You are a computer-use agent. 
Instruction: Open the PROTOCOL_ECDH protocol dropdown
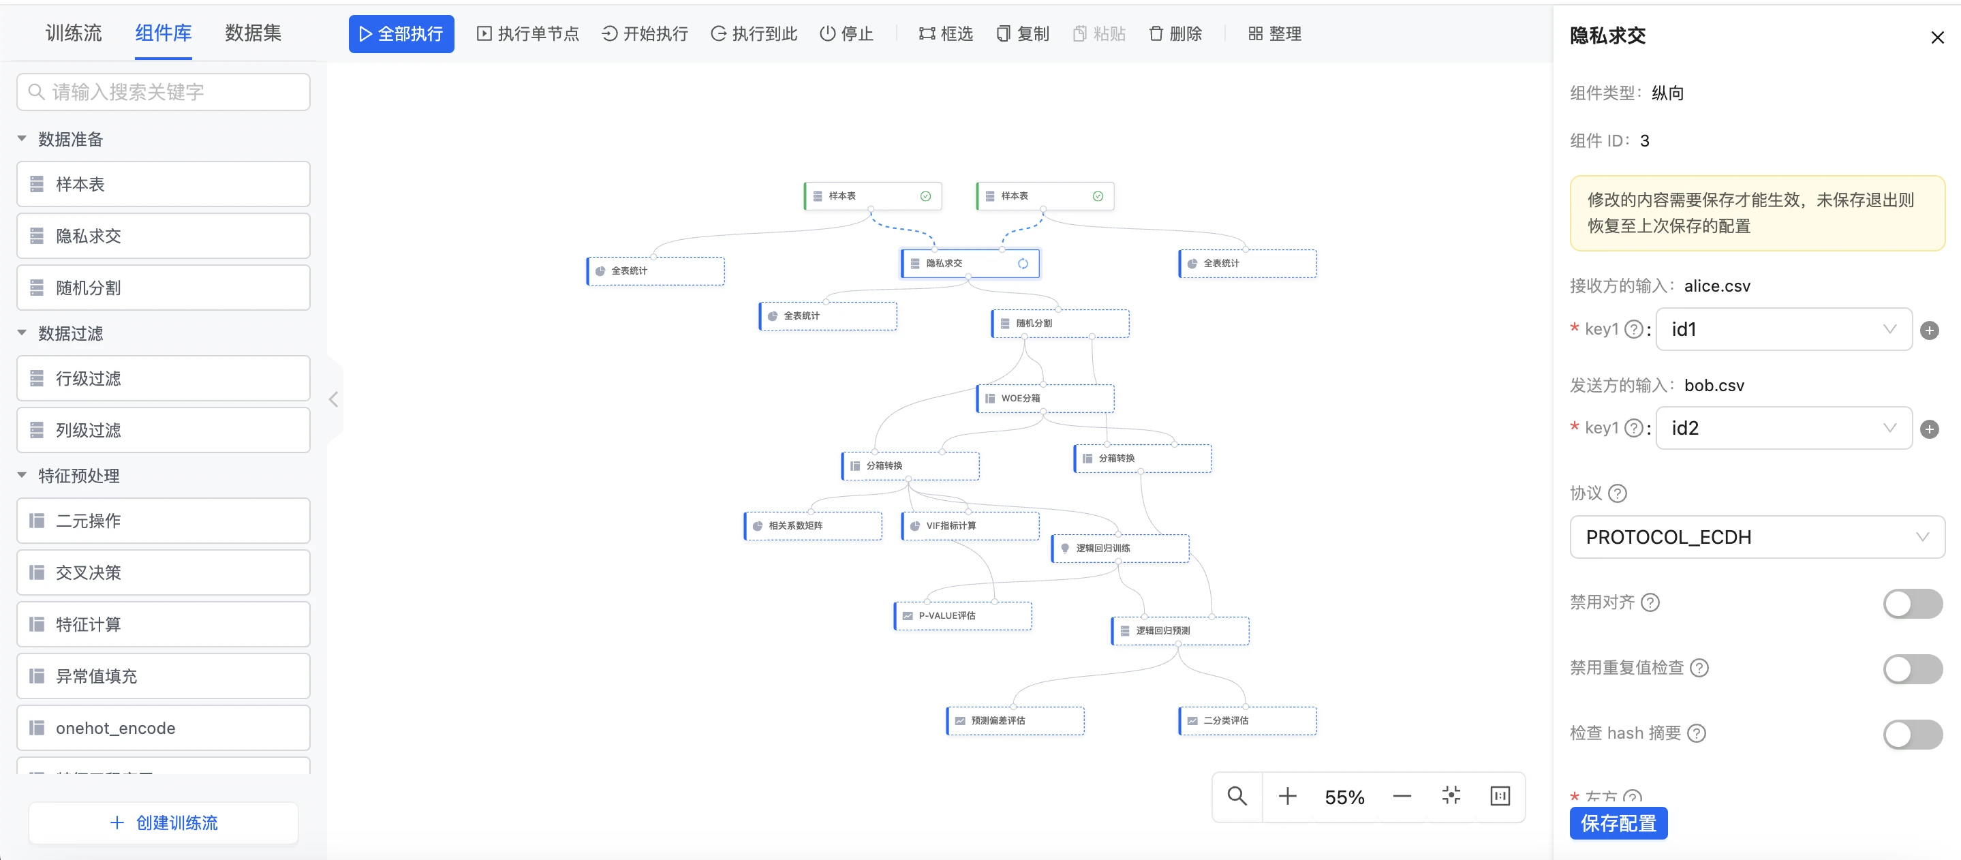point(1757,536)
